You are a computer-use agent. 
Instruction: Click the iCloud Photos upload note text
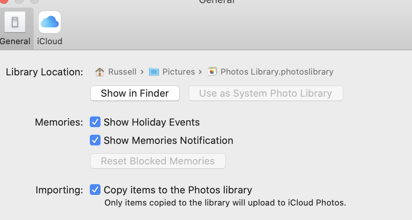click(225, 203)
